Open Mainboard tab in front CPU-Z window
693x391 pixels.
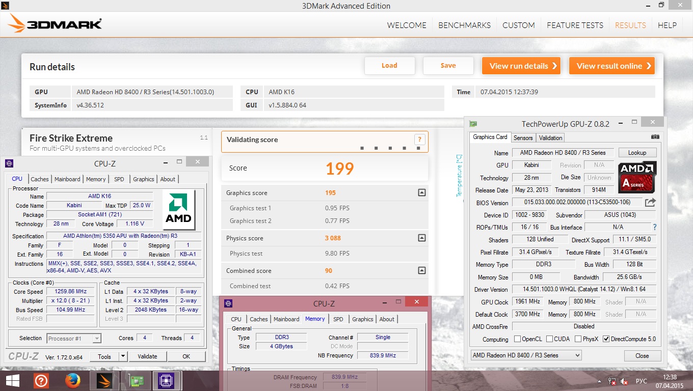[67, 179]
